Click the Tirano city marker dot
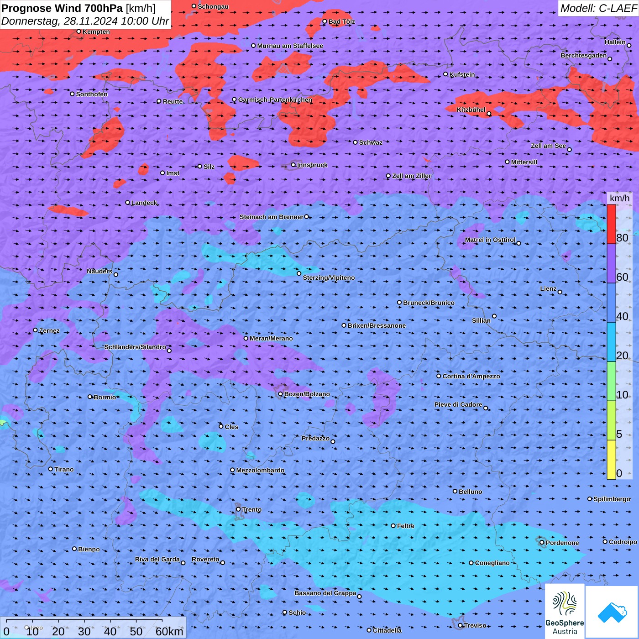Screen dimensions: 639x639 pyautogui.click(x=51, y=469)
